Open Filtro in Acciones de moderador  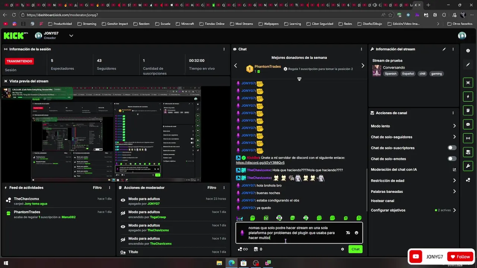212,188
